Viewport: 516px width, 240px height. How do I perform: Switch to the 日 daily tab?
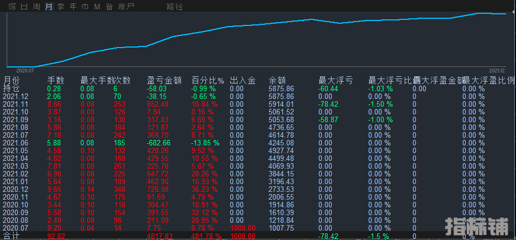coord(24,7)
